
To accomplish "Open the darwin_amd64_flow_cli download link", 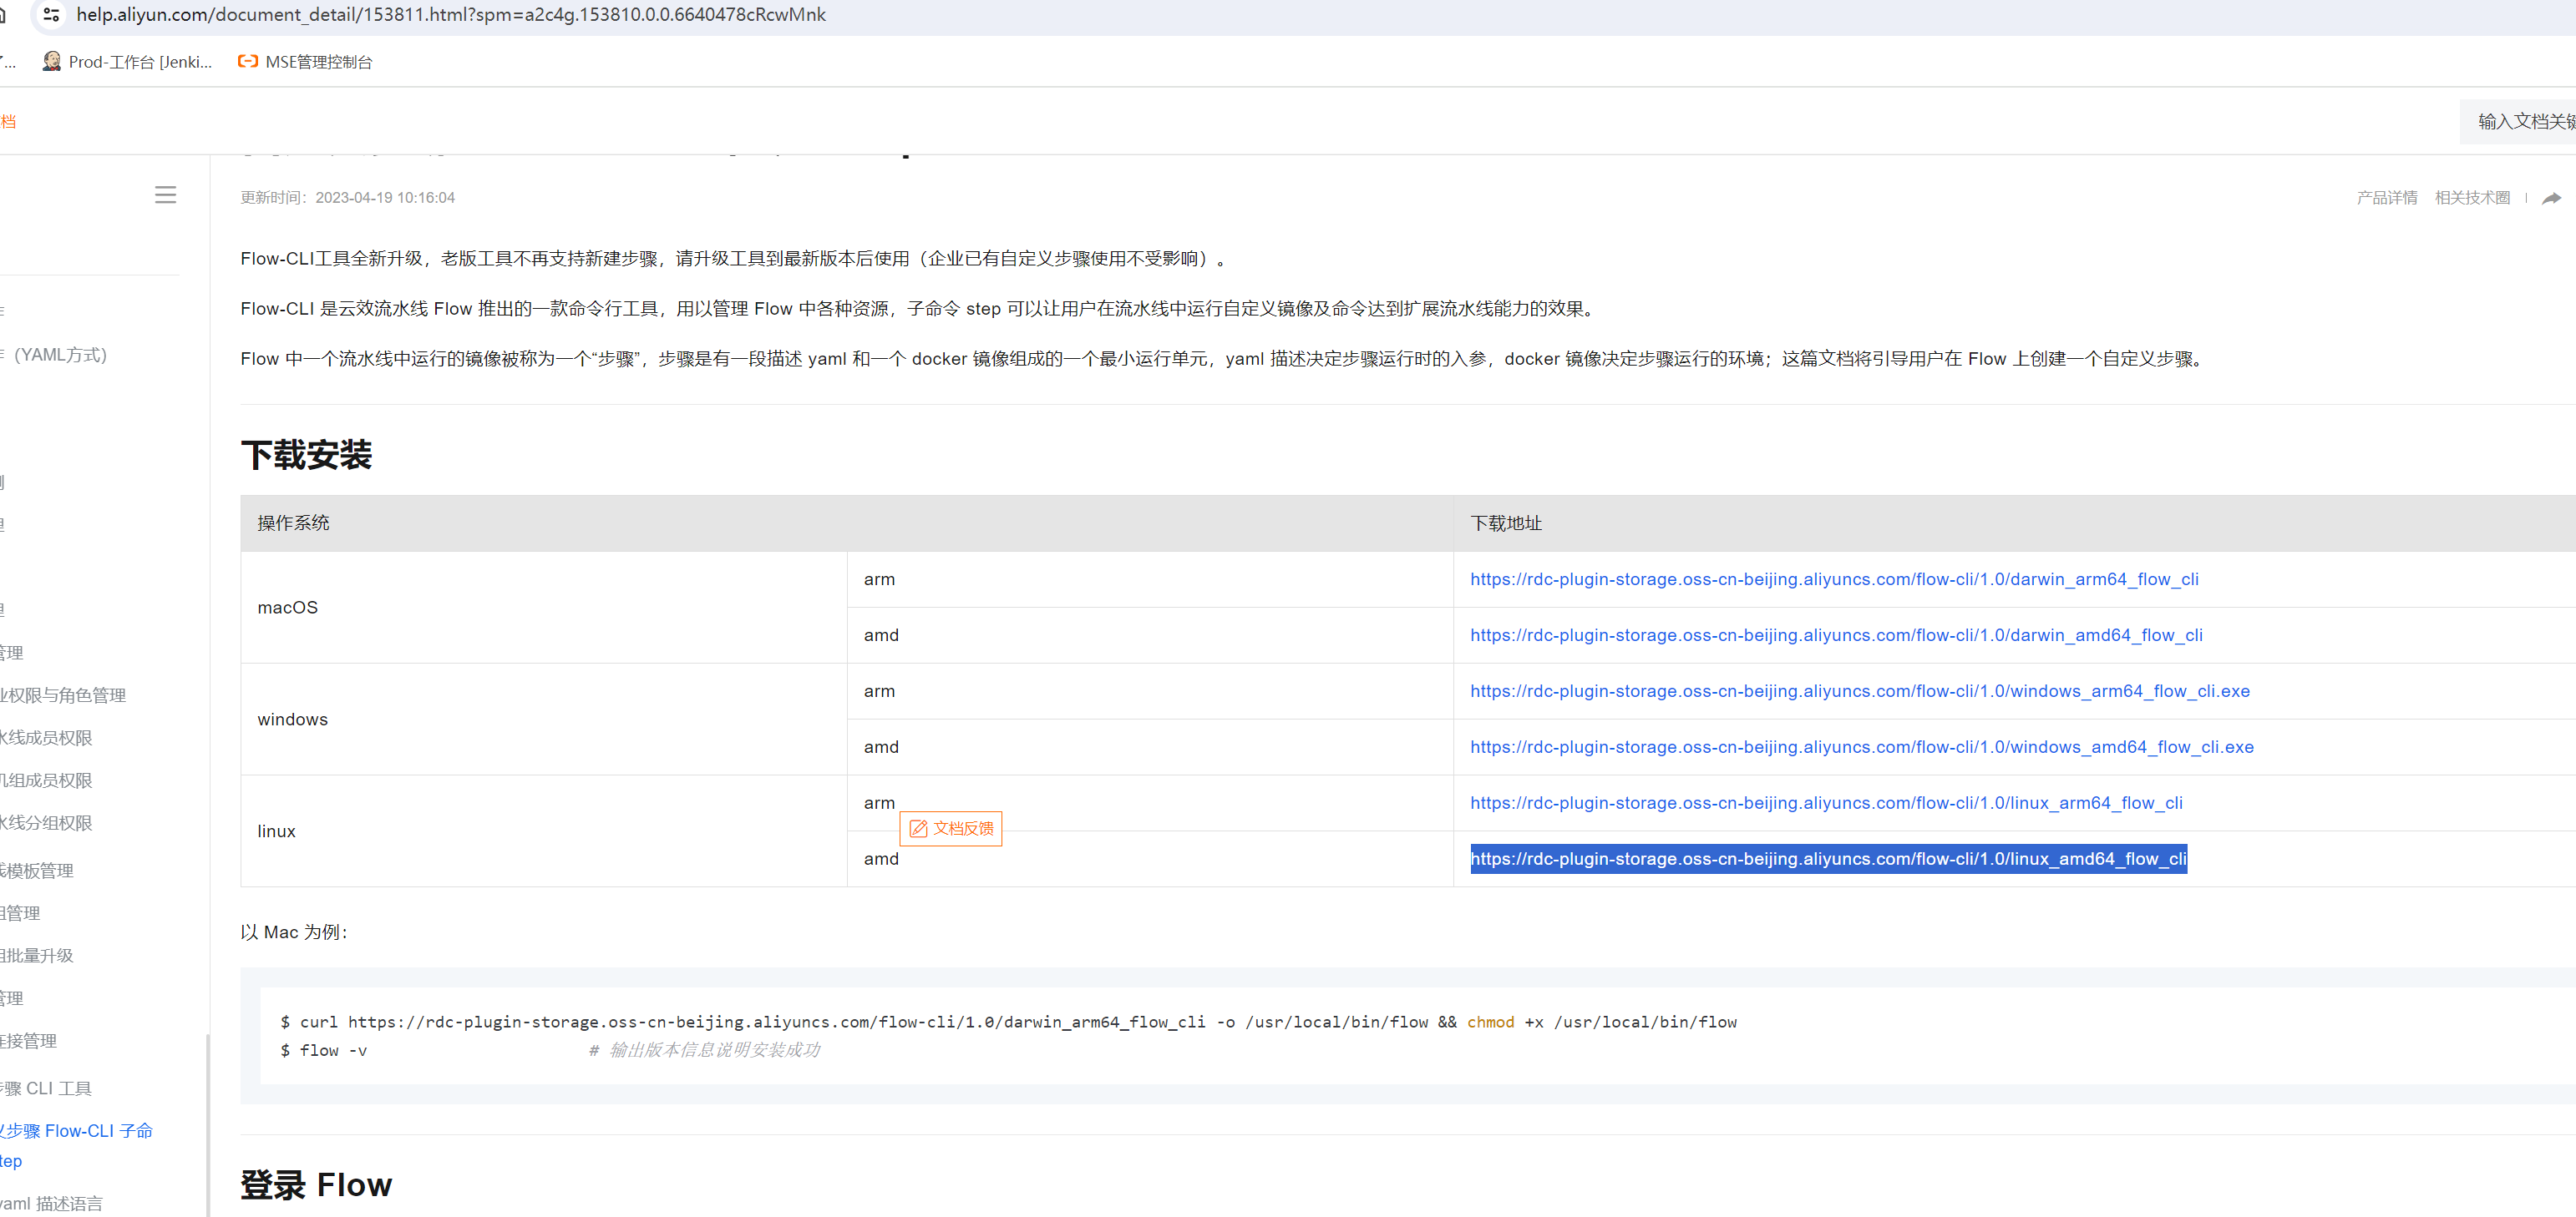I will click(x=1836, y=635).
